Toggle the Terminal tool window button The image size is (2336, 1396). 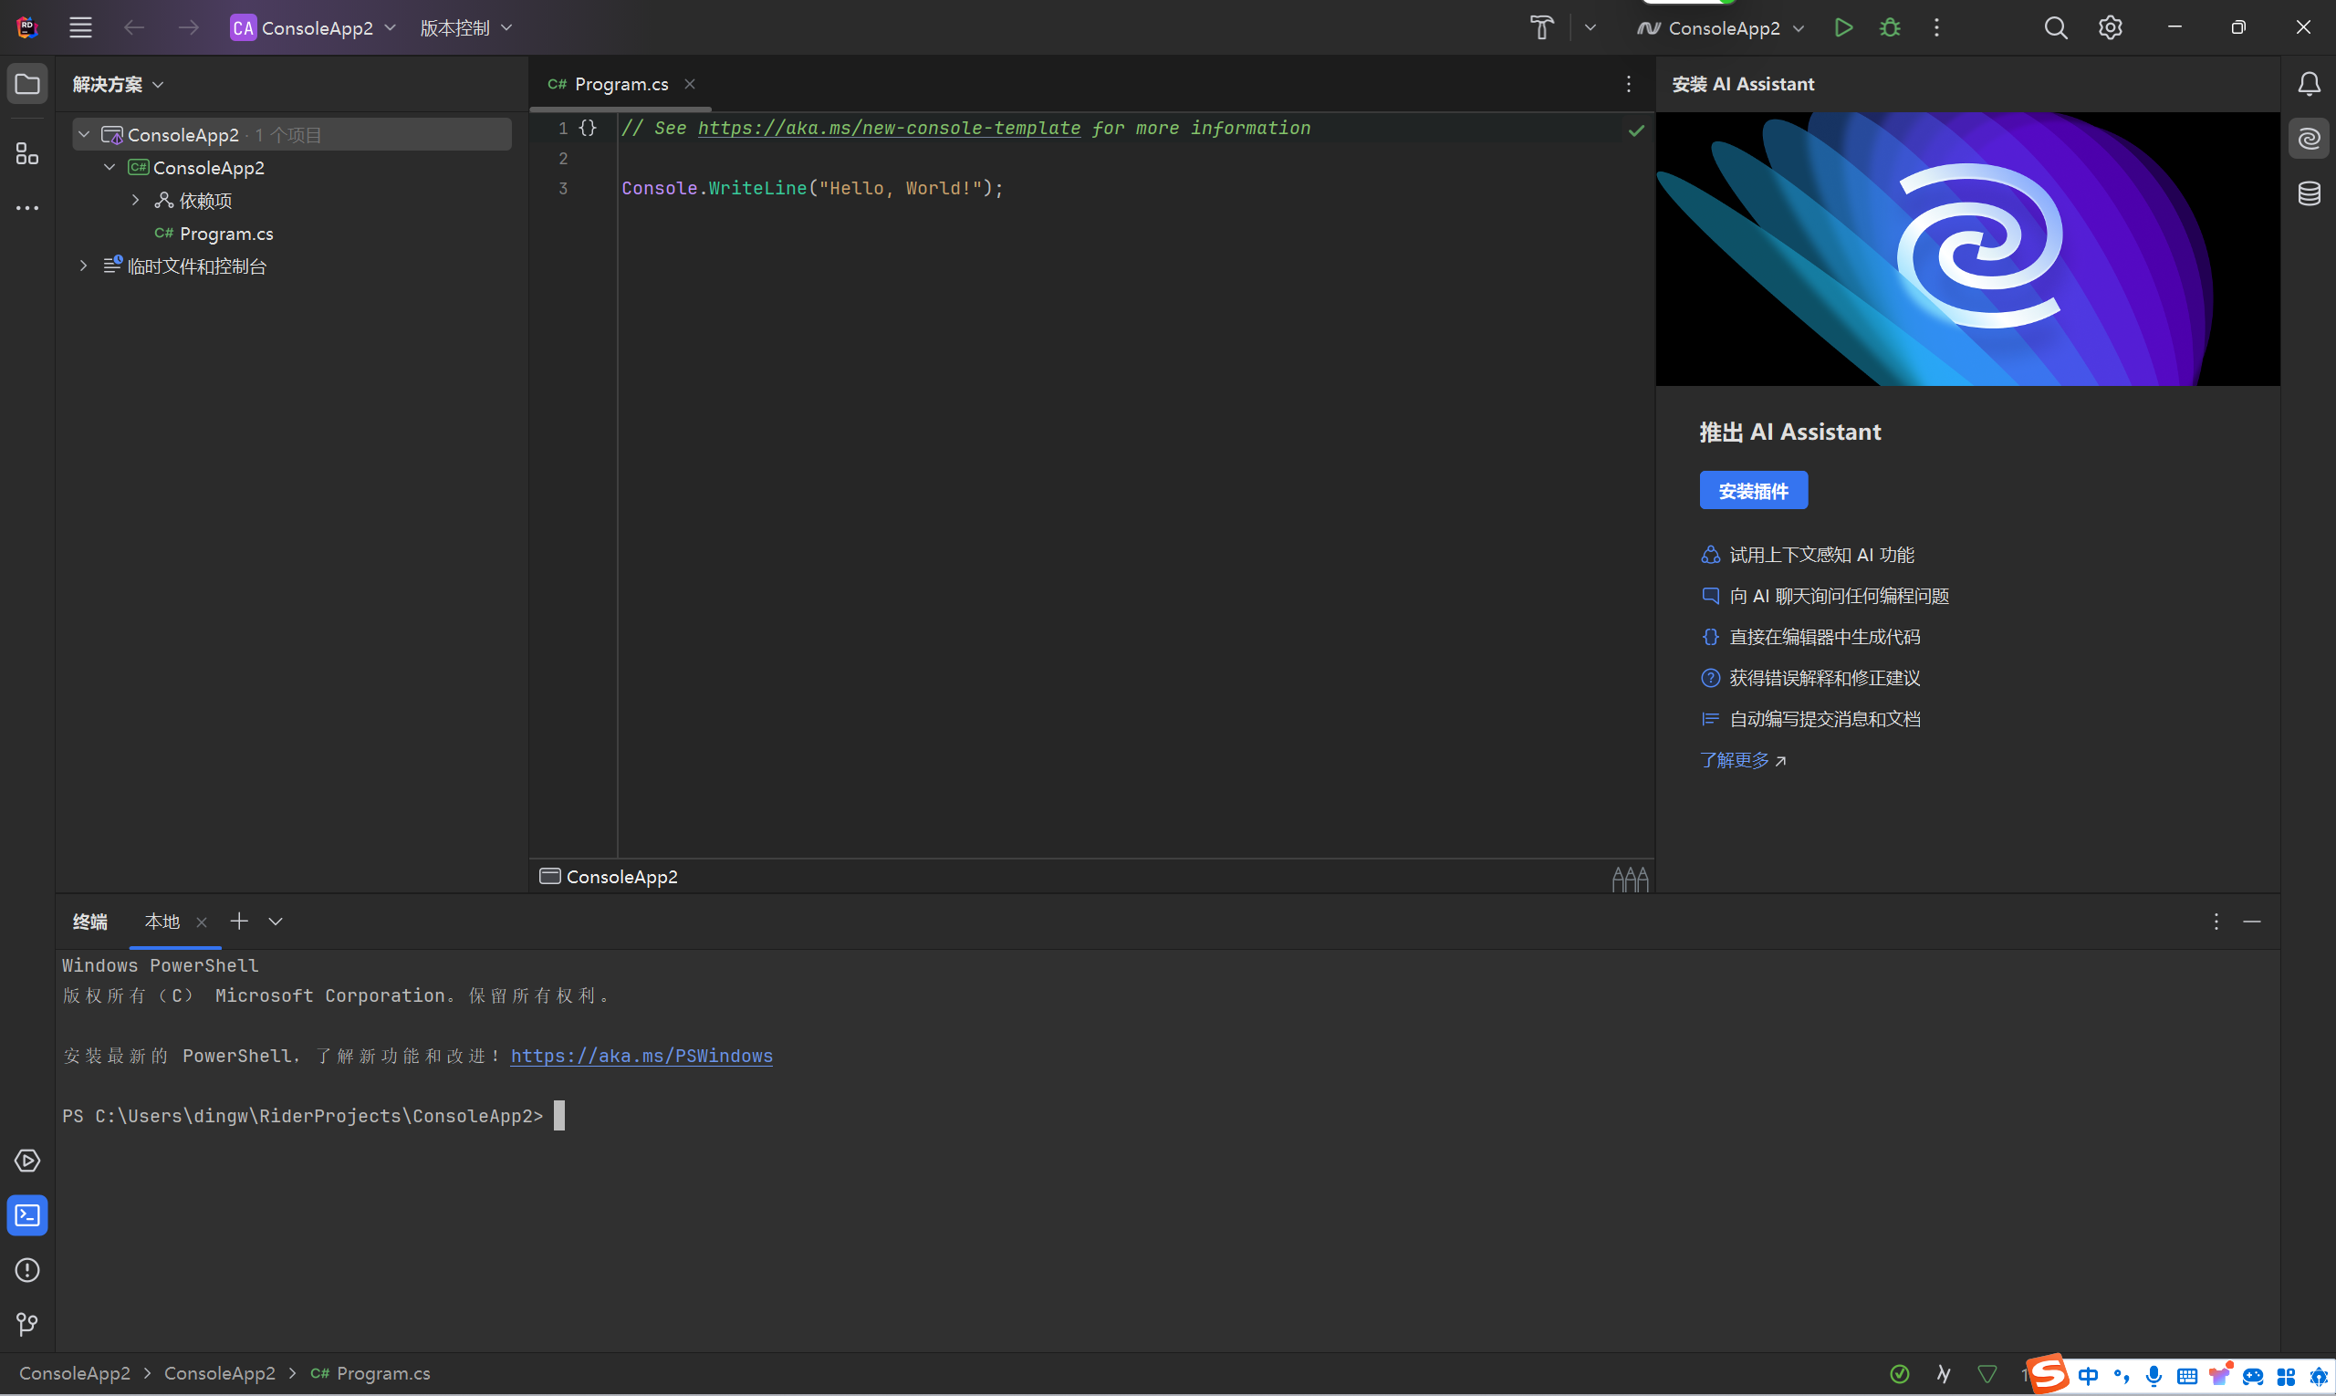(x=27, y=1215)
